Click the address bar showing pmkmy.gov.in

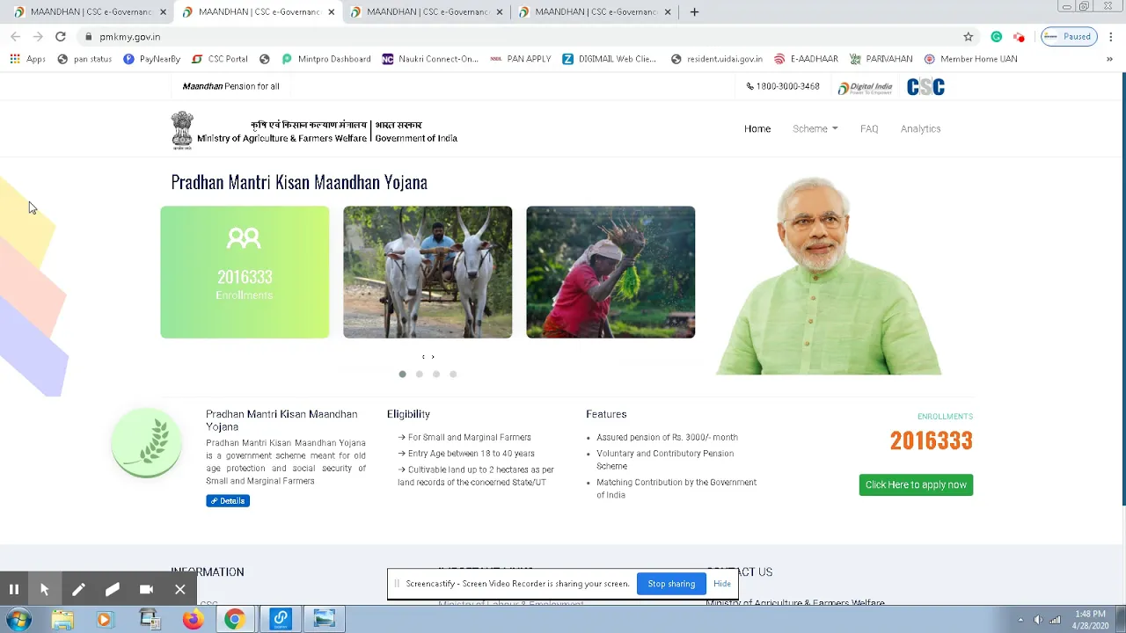pyautogui.click(x=519, y=37)
